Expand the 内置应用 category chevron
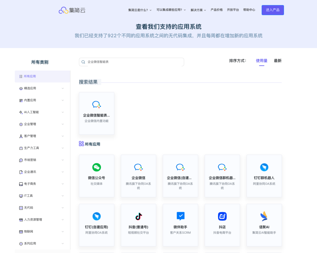 63,100
